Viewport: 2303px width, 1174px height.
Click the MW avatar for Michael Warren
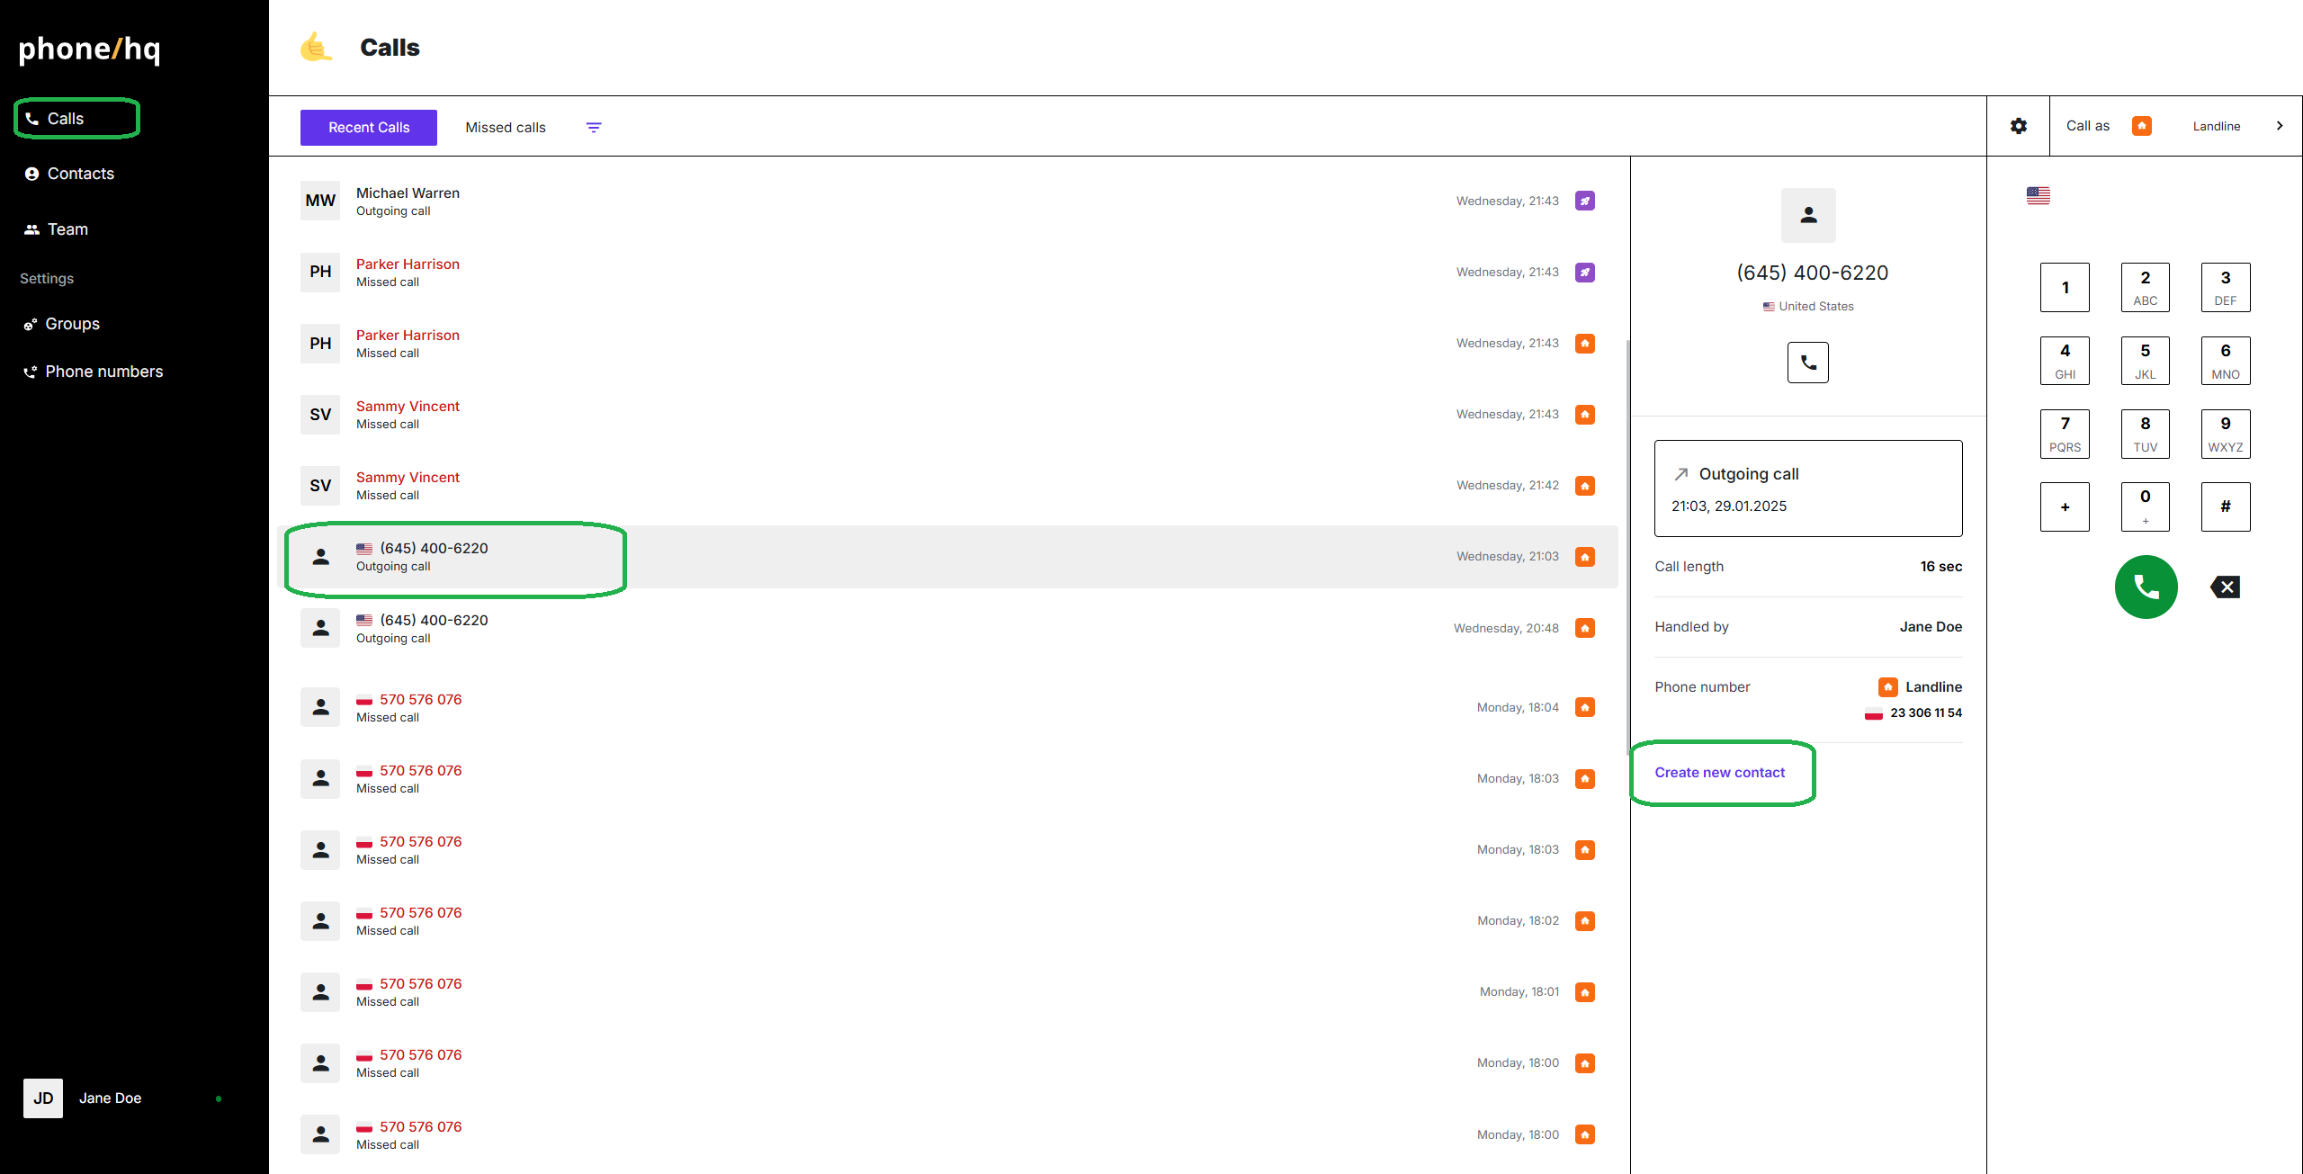tap(320, 201)
